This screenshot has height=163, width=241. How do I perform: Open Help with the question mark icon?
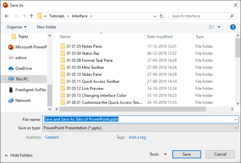(233, 27)
